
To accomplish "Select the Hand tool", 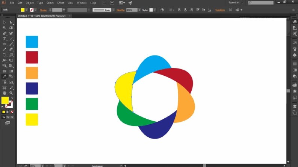I will point(5,93).
